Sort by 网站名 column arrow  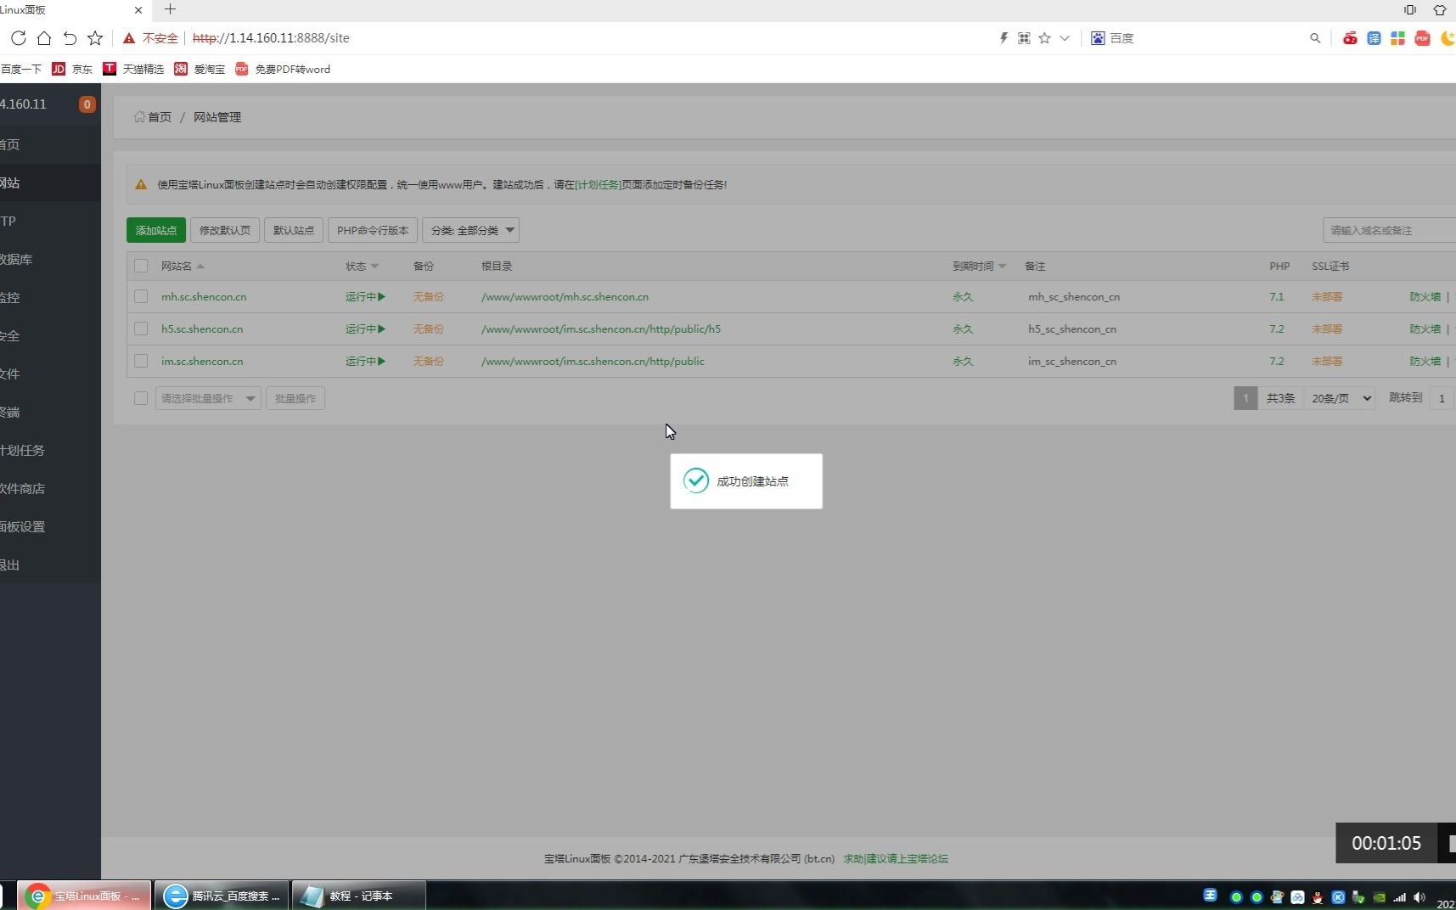[x=200, y=267]
